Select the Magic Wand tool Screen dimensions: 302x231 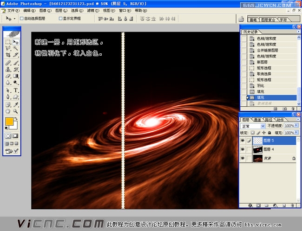coord(16,48)
